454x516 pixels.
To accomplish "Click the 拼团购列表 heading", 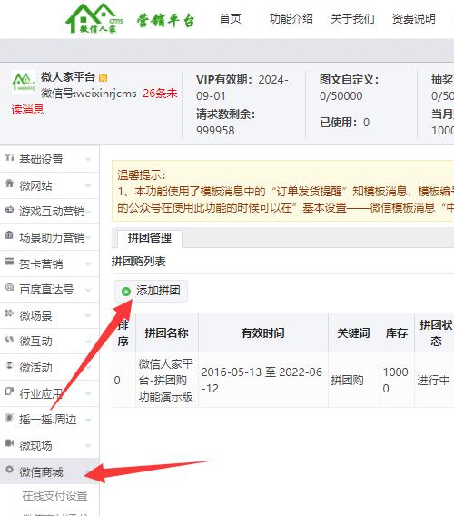I will click(139, 262).
